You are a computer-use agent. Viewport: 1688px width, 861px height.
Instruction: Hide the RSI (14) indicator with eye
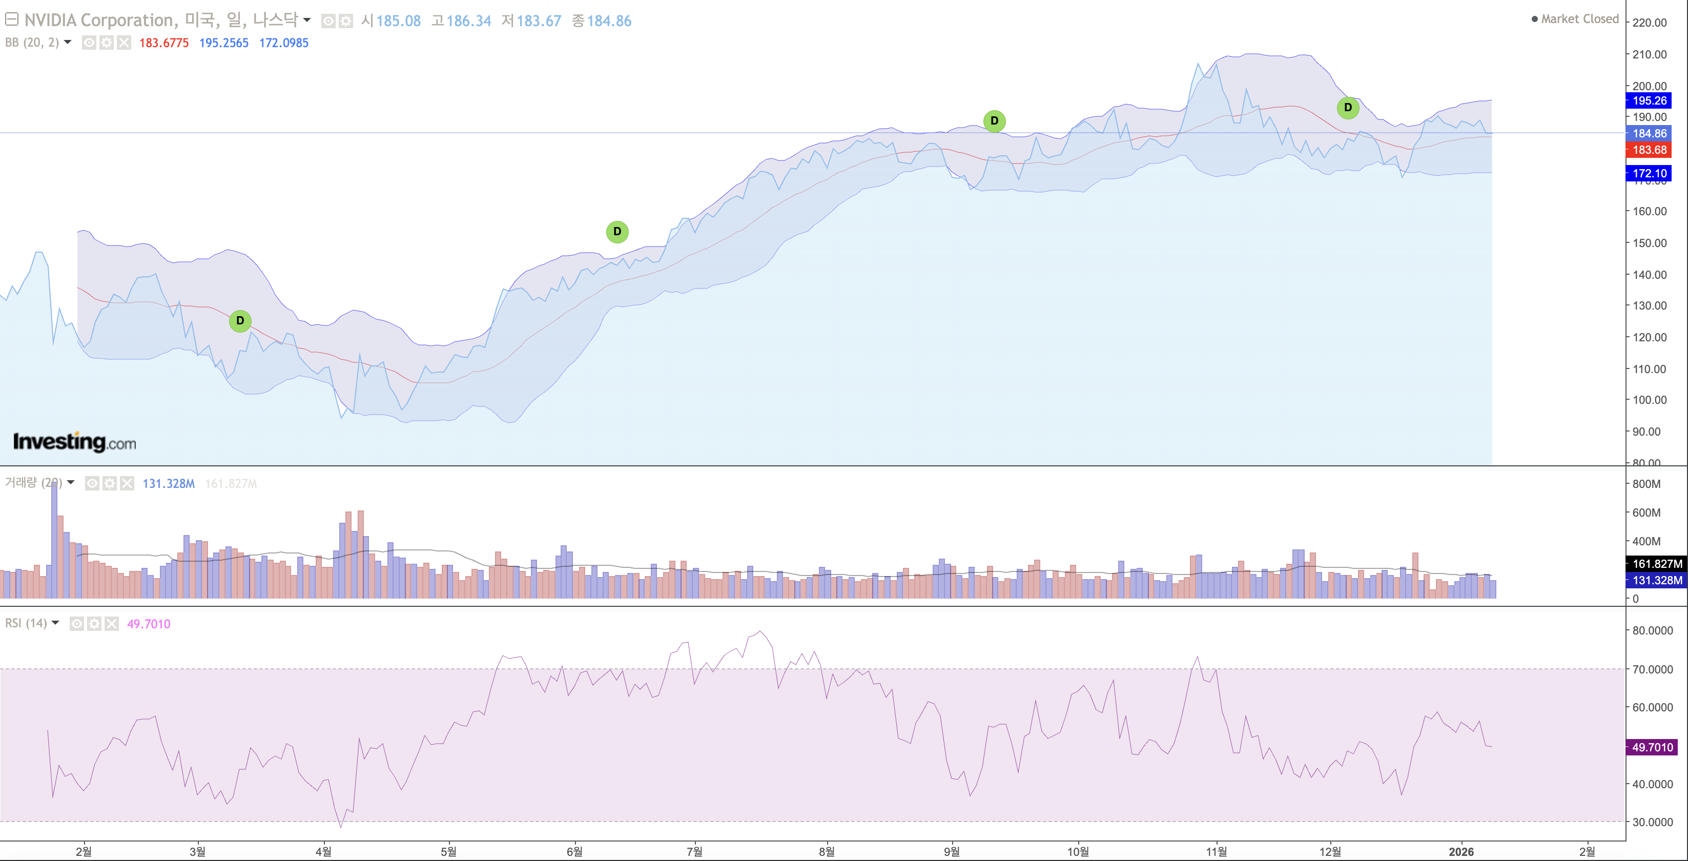tap(77, 624)
